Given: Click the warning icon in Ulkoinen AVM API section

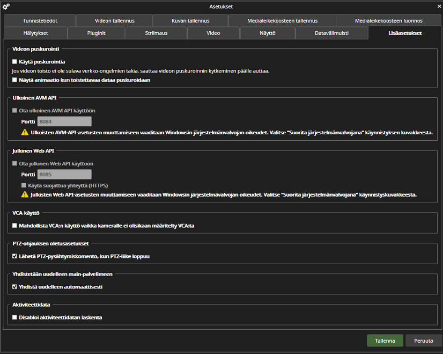Looking at the screenshot, I should click(x=25, y=132).
